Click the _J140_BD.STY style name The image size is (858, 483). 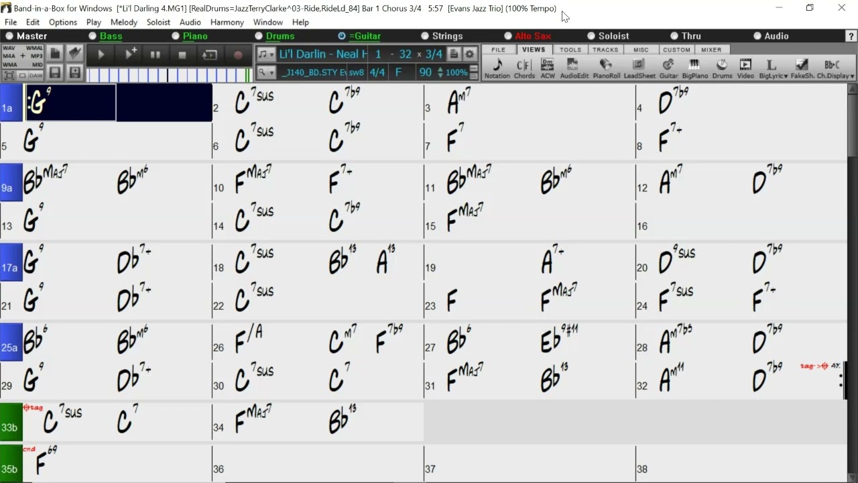tap(312, 72)
